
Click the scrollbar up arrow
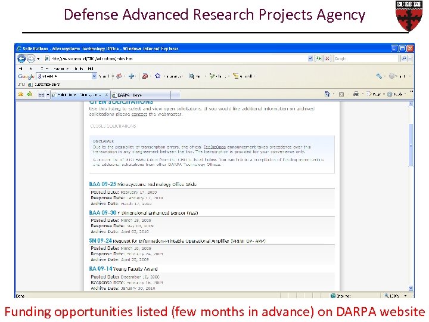[411, 104]
